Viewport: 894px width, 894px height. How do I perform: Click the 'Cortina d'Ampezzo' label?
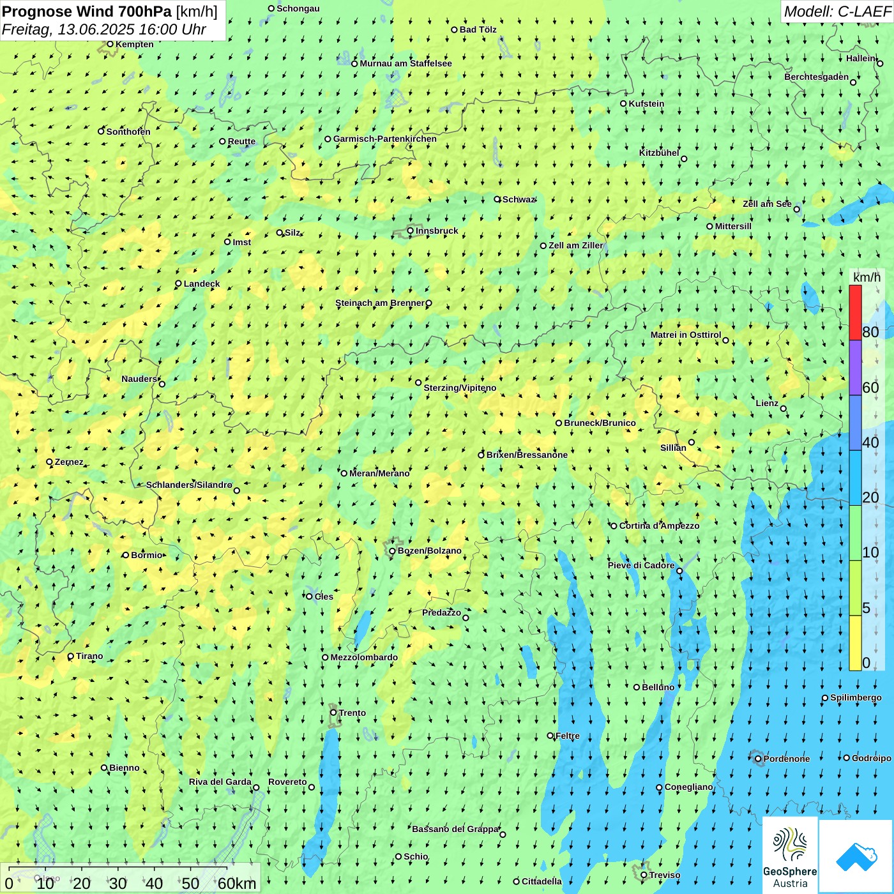coord(660,526)
